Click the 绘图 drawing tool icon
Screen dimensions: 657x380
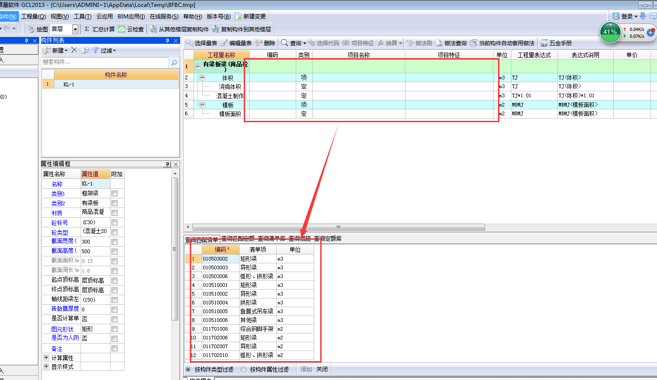pos(31,29)
